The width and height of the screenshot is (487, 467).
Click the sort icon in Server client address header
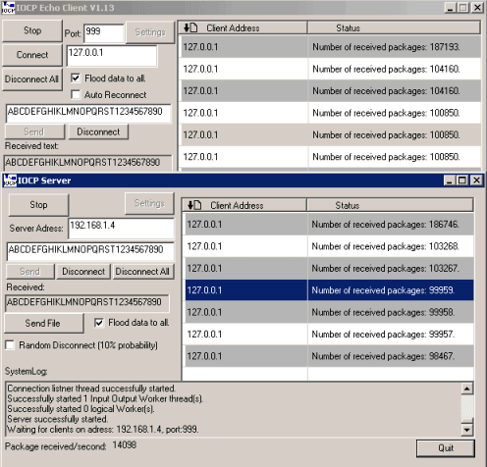click(194, 205)
